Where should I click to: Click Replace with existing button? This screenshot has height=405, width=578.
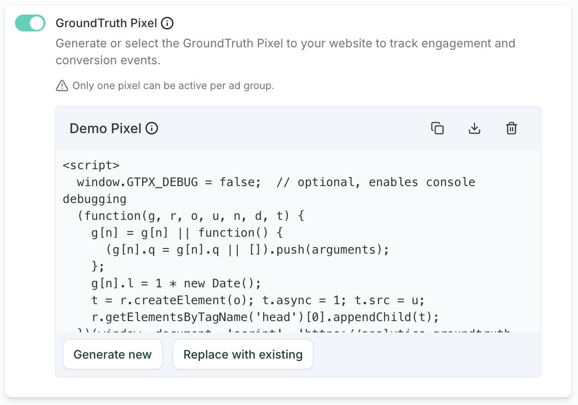243,354
